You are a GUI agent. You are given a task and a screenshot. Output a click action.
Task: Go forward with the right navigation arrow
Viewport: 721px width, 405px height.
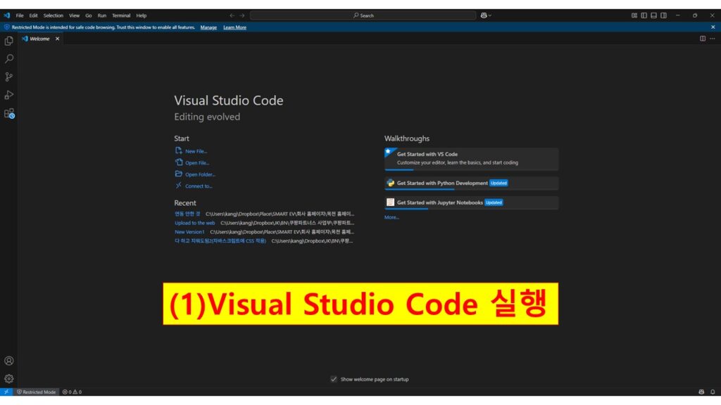point(242,15)
